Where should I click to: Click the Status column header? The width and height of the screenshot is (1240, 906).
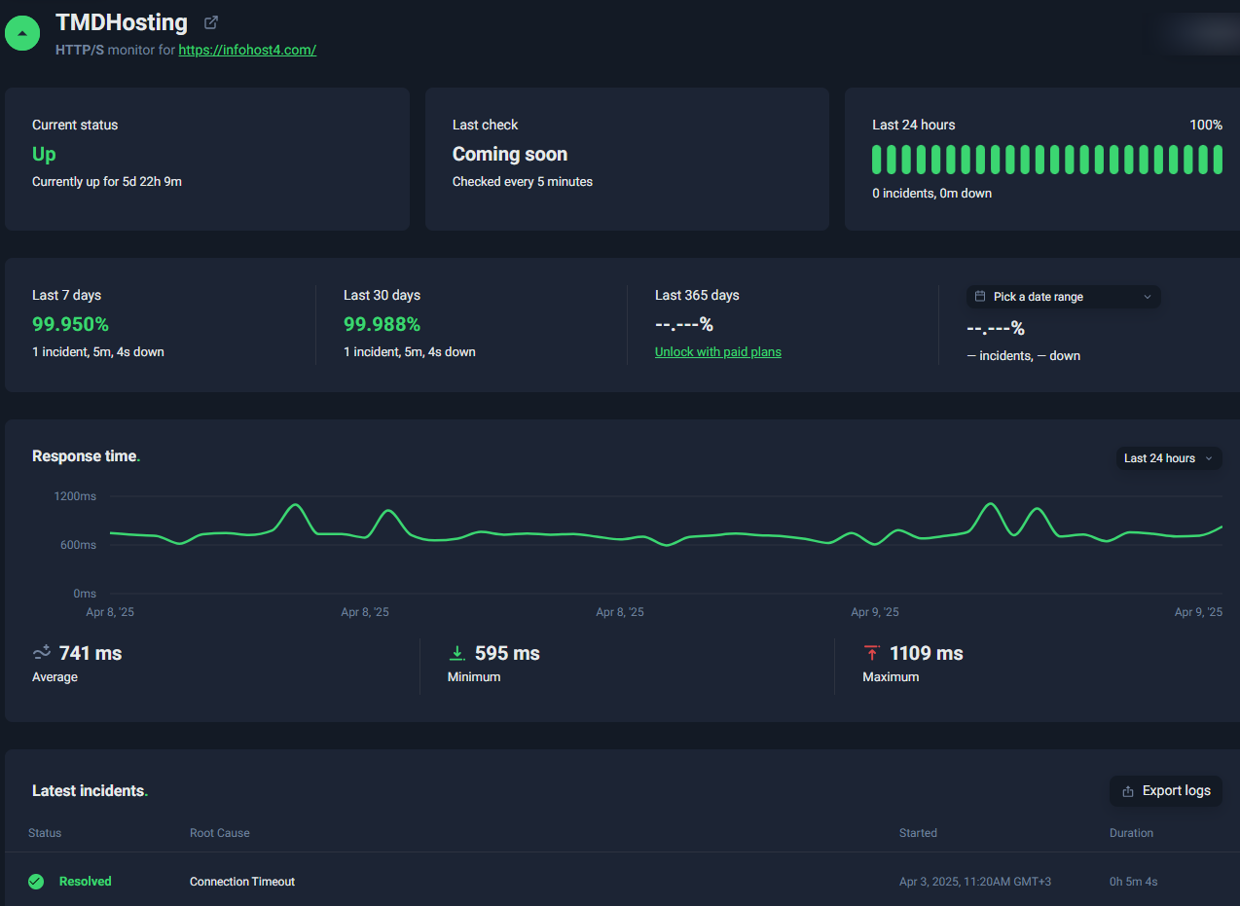[45, 833]
